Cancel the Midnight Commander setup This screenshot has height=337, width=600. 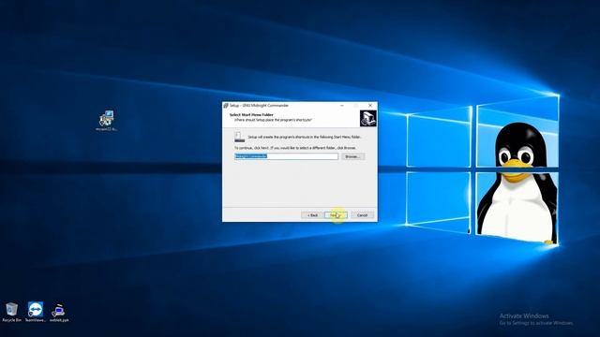[362, 215]
